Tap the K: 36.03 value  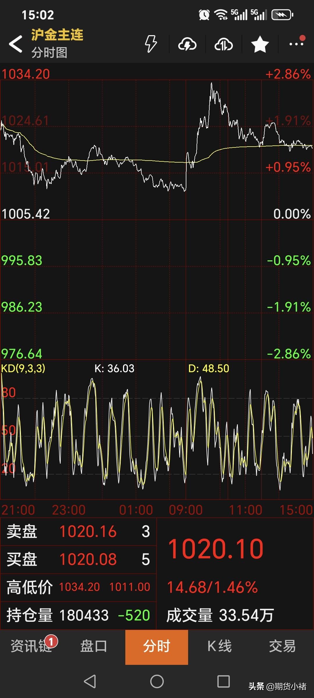pyautogui.click(x=114, y=368)
